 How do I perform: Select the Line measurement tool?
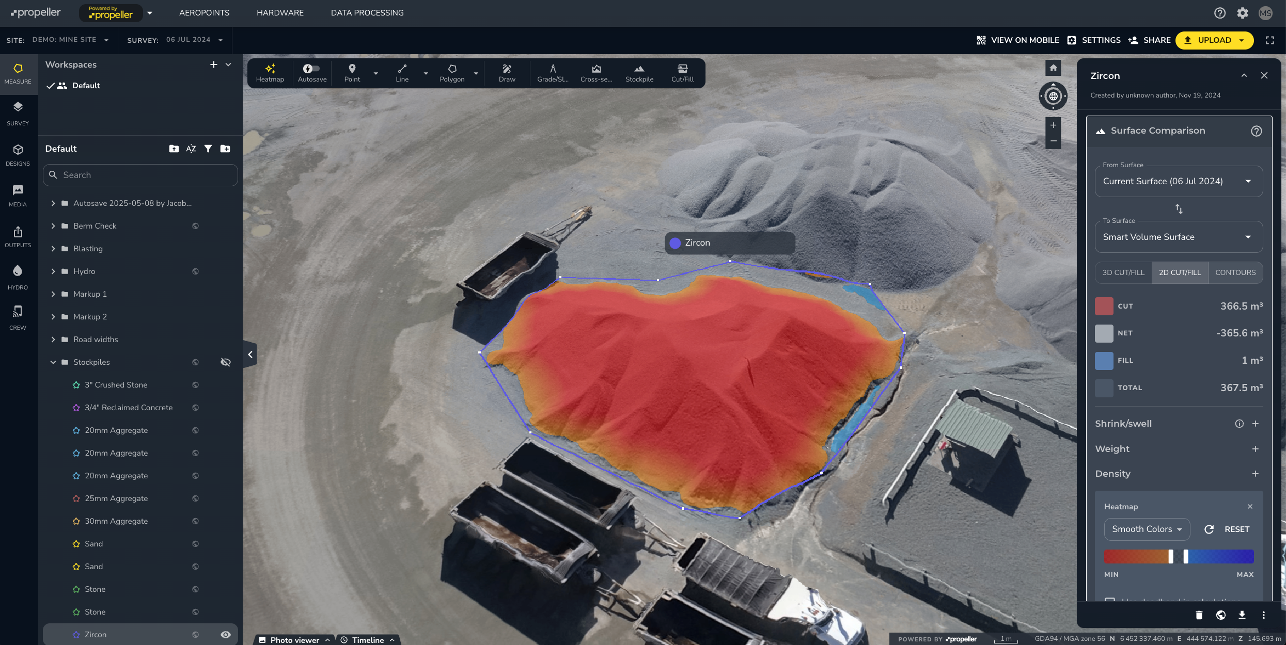pyautogui.click(x=402, y=73)
